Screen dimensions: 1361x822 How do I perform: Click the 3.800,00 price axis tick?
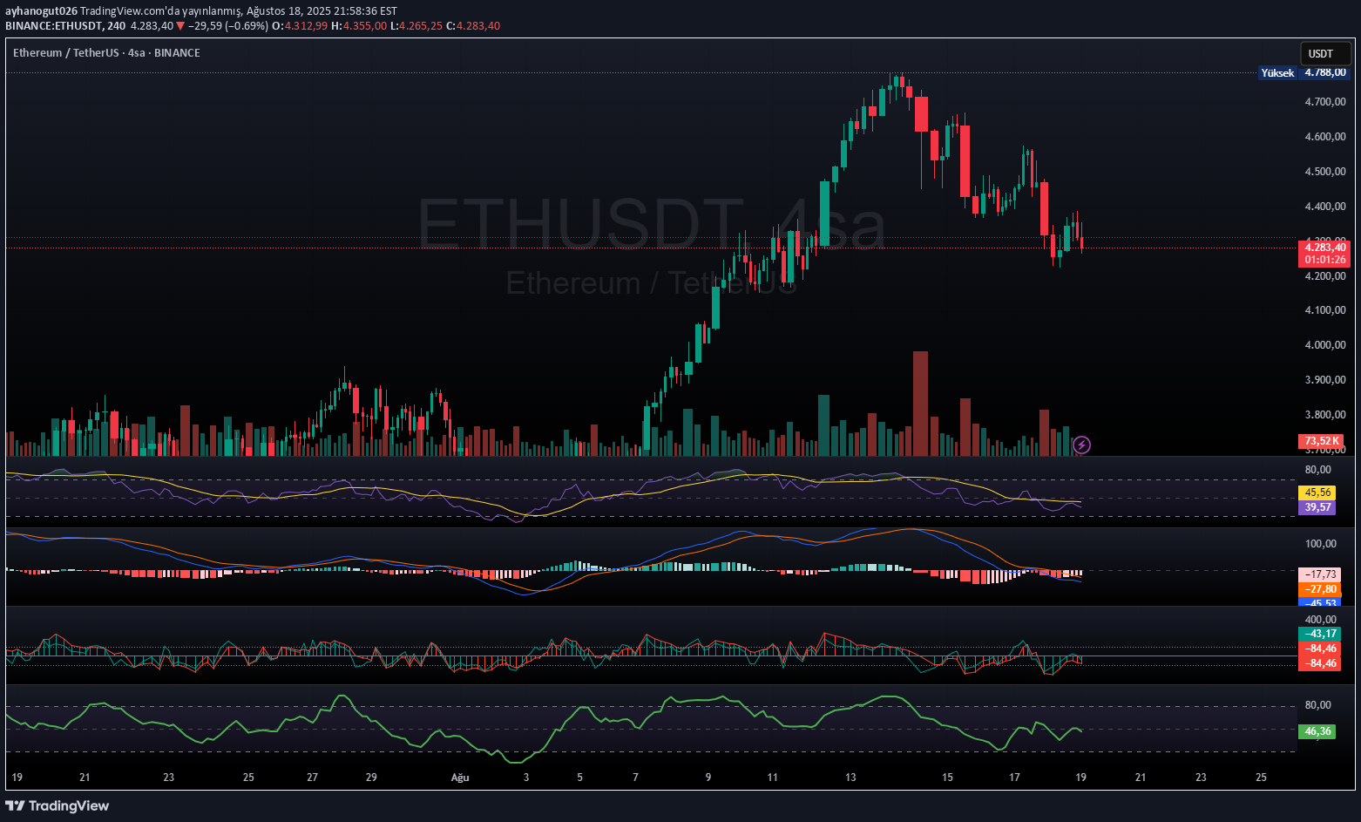point(1325,415)
